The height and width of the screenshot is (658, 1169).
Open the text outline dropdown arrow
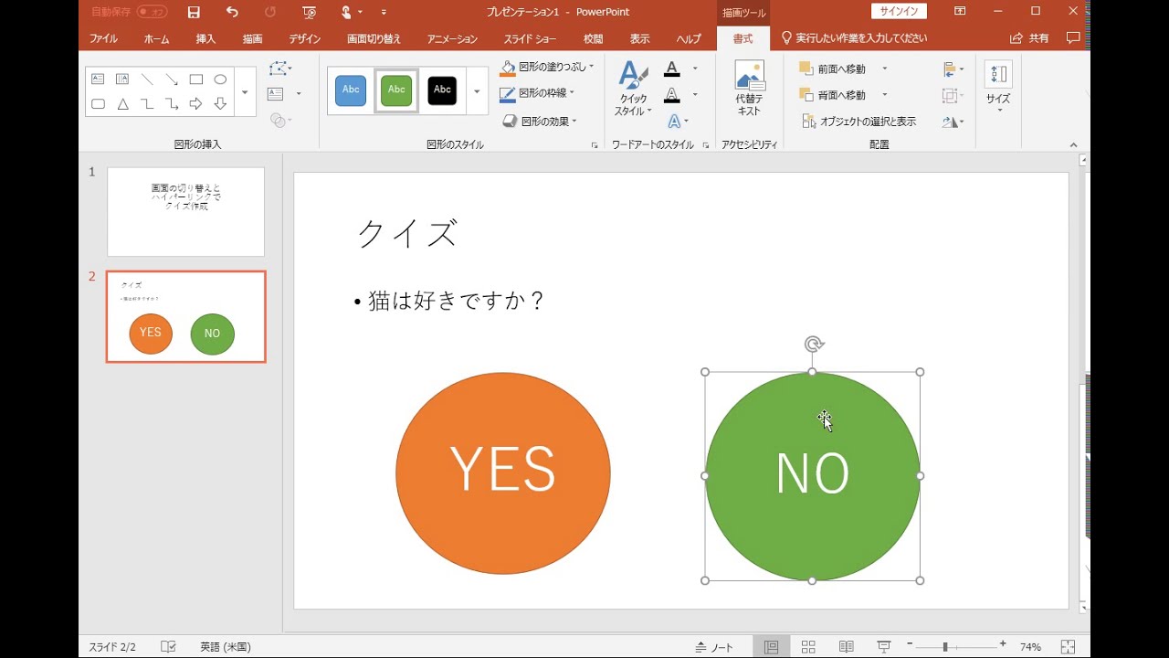click(695, 94)
